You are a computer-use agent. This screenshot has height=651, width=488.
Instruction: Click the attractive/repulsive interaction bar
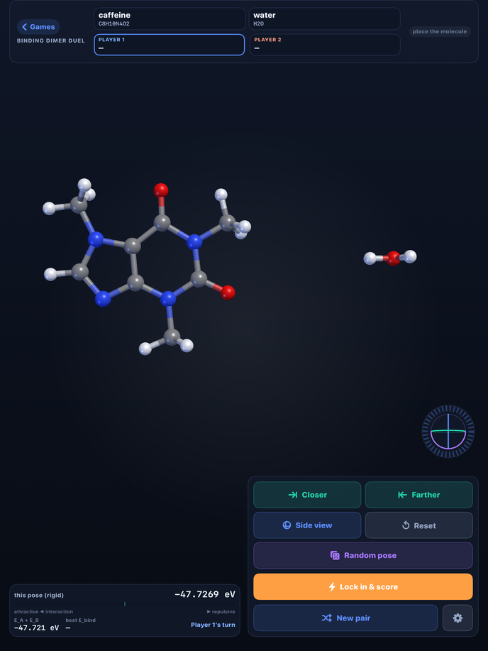[x=125, y=604]
